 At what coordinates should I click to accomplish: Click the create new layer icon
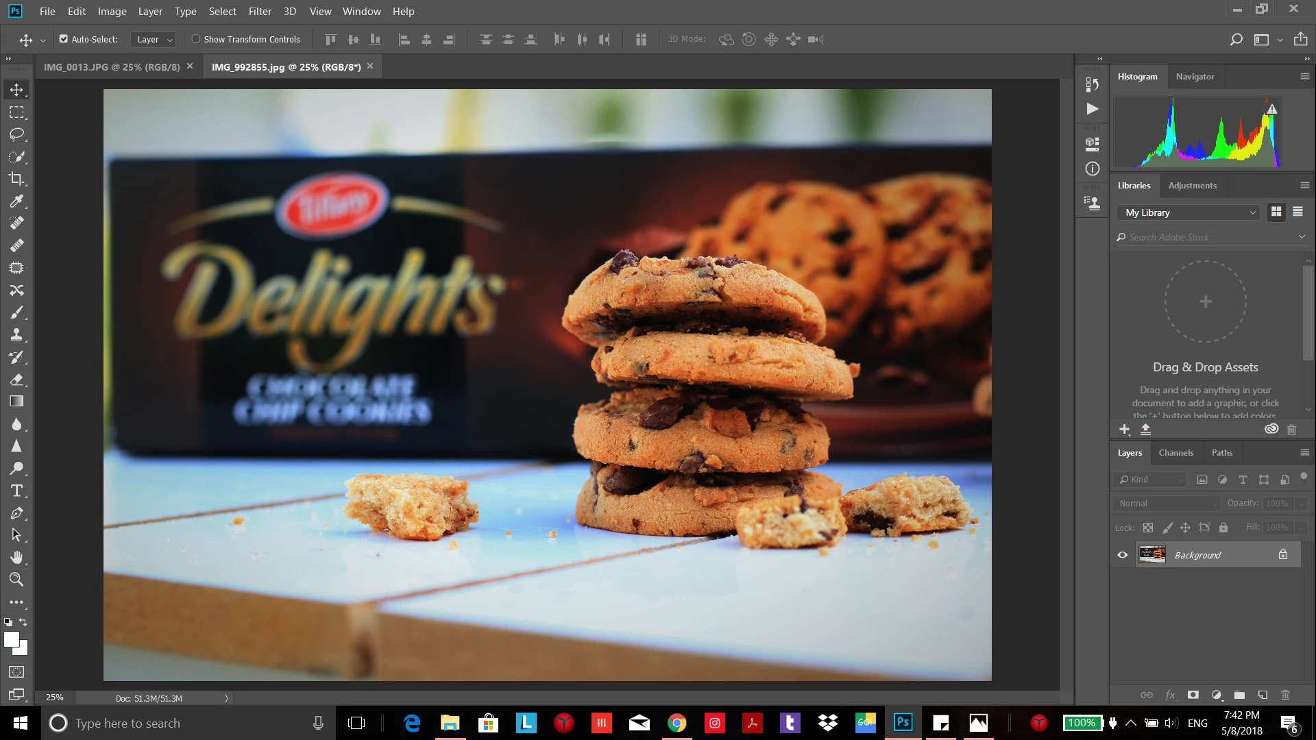coord(1263,695)
